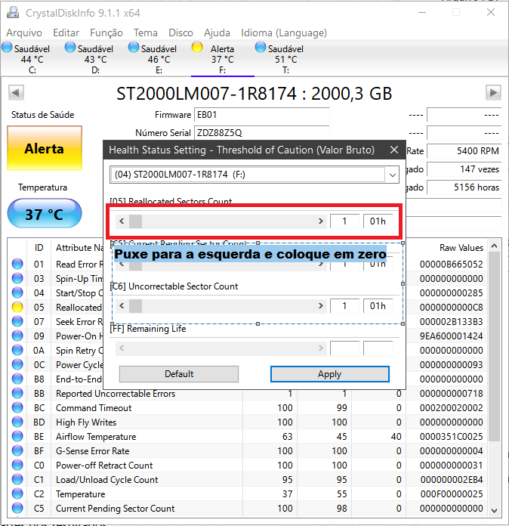
Task: Click status icon of Load/Unload Cycle Count row
Action: [17, 479]
